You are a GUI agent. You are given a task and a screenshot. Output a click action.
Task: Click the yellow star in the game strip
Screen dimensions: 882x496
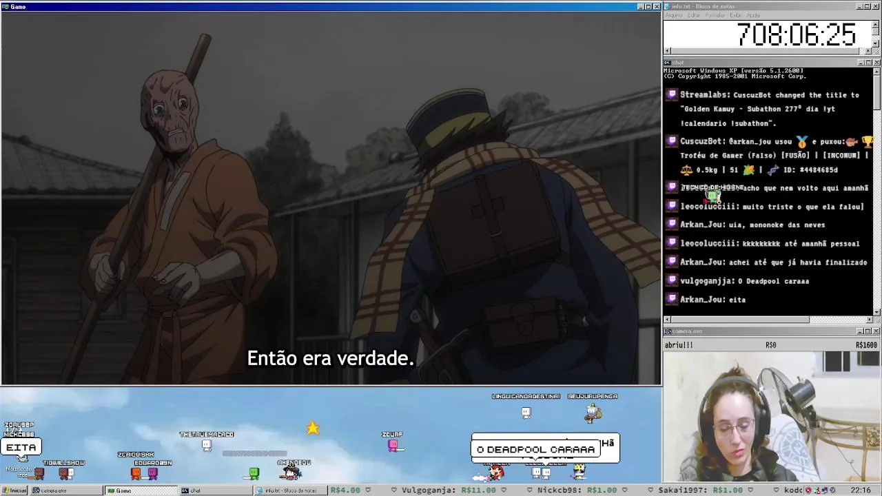click(313, 428)
